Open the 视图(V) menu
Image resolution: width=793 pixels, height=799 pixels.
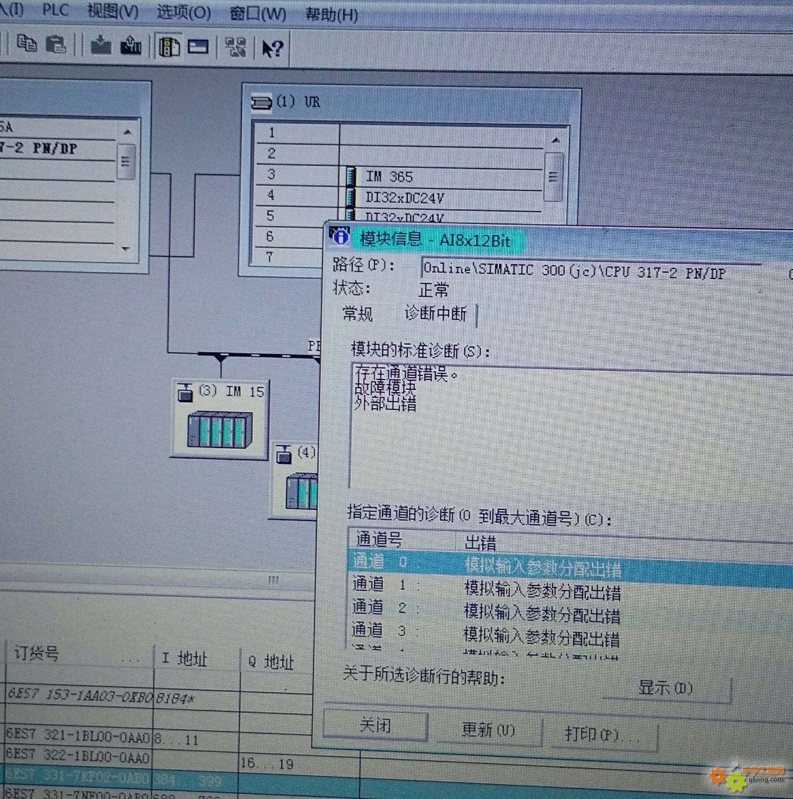(113, 11)
